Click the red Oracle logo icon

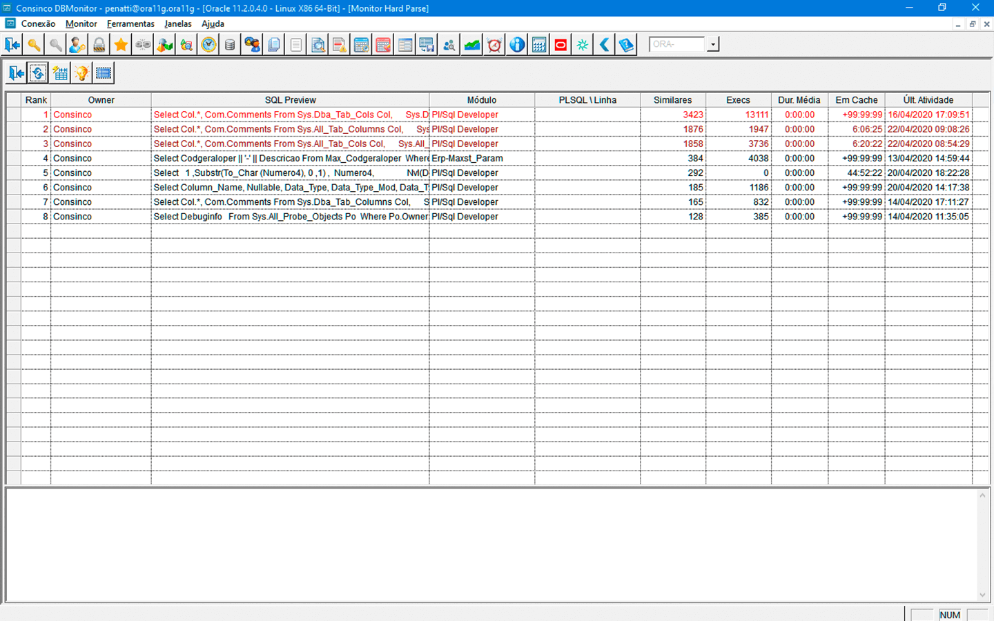tap(561, 45)
